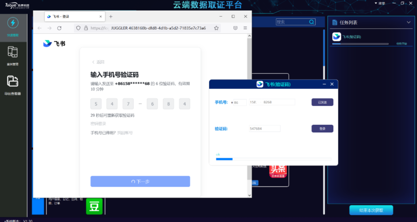Open the 菜单 dropdown in the title bar
417x222 pixels.
(x=380, y=3)
